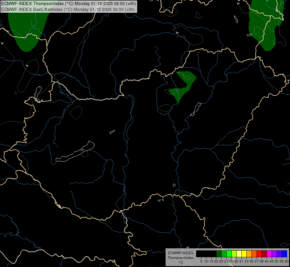This screenshot has width=290, height=267.
Task: Click the ECMWF-INDEX text in the legend
Action: 181,253
